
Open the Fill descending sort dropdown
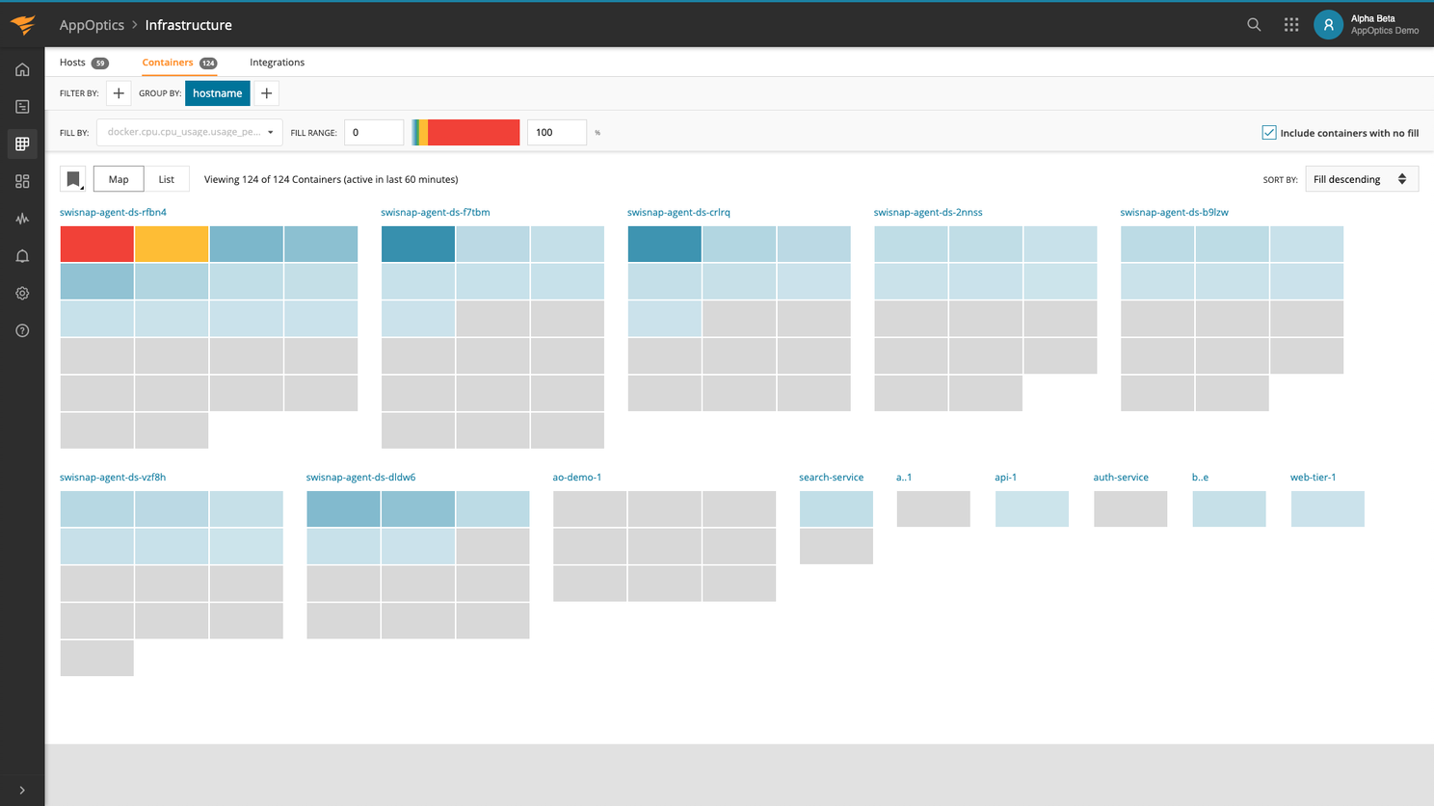pyautogui.click(x=1361, y=178)
